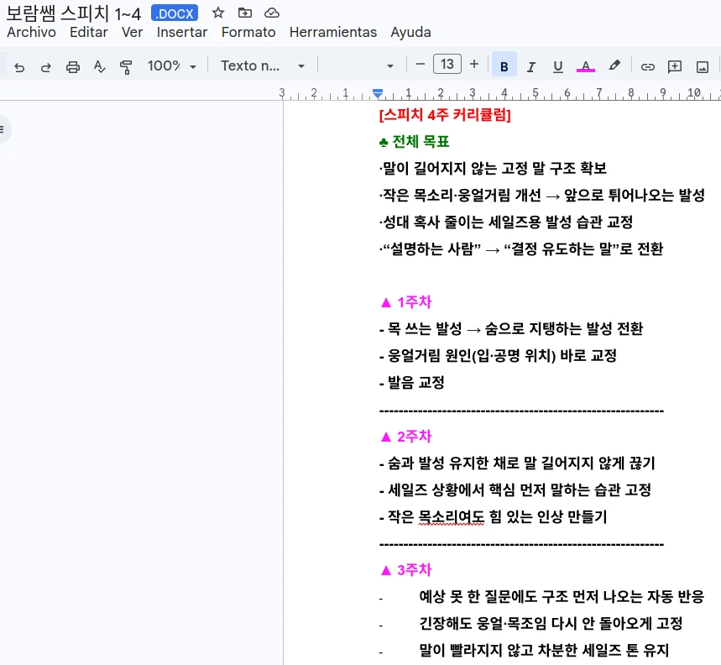Screen dimensions: 721x665
Task: Click the green heading ♣ 전체 목표
Action: pyautogui.click(x=414, y=142)
